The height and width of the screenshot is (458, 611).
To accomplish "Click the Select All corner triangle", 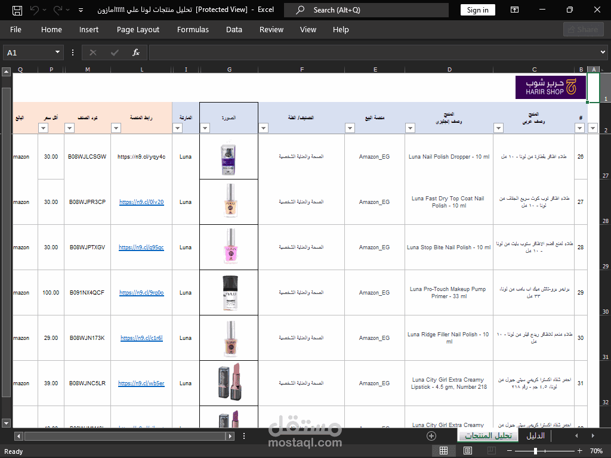I will click(603, 70).
